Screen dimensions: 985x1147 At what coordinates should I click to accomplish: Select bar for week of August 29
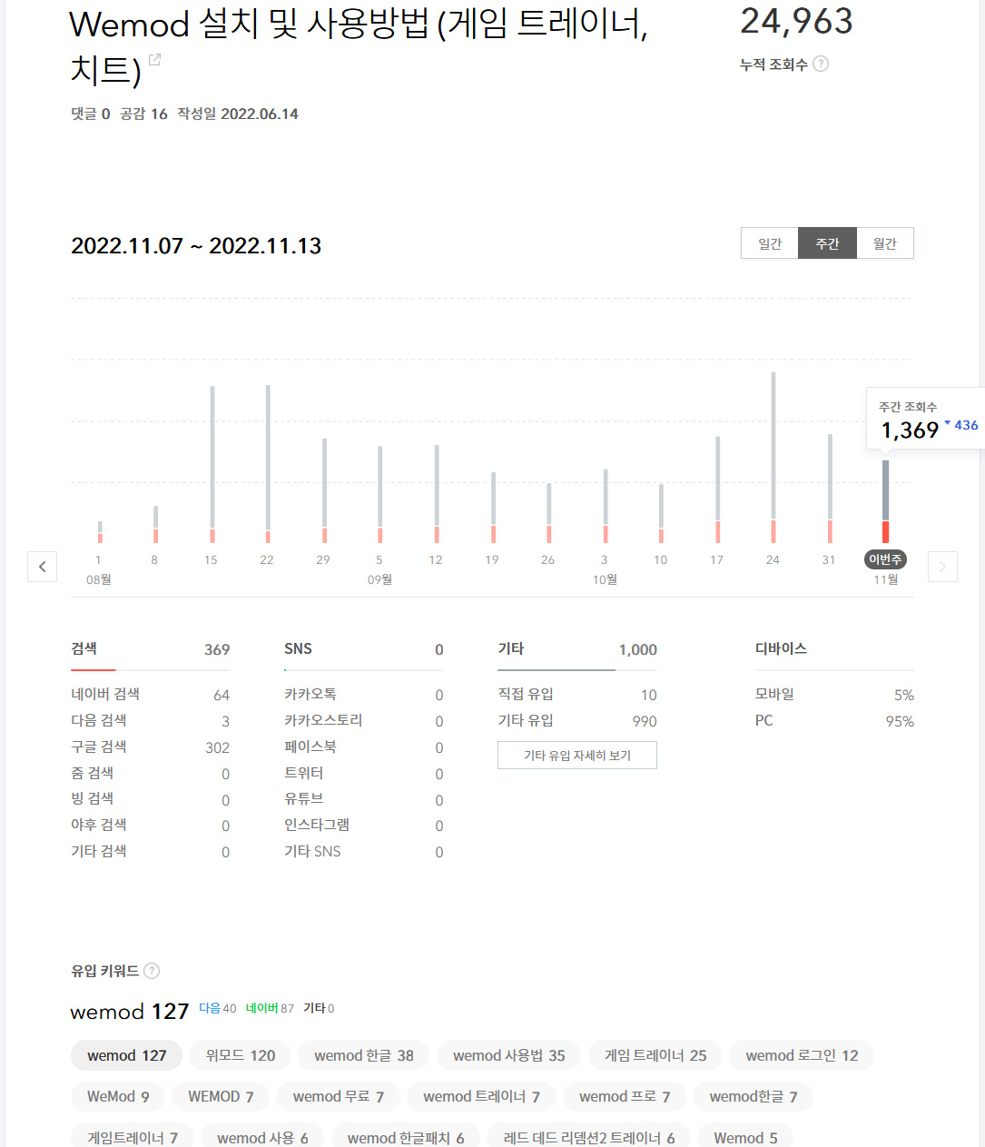tap(324, 490)
